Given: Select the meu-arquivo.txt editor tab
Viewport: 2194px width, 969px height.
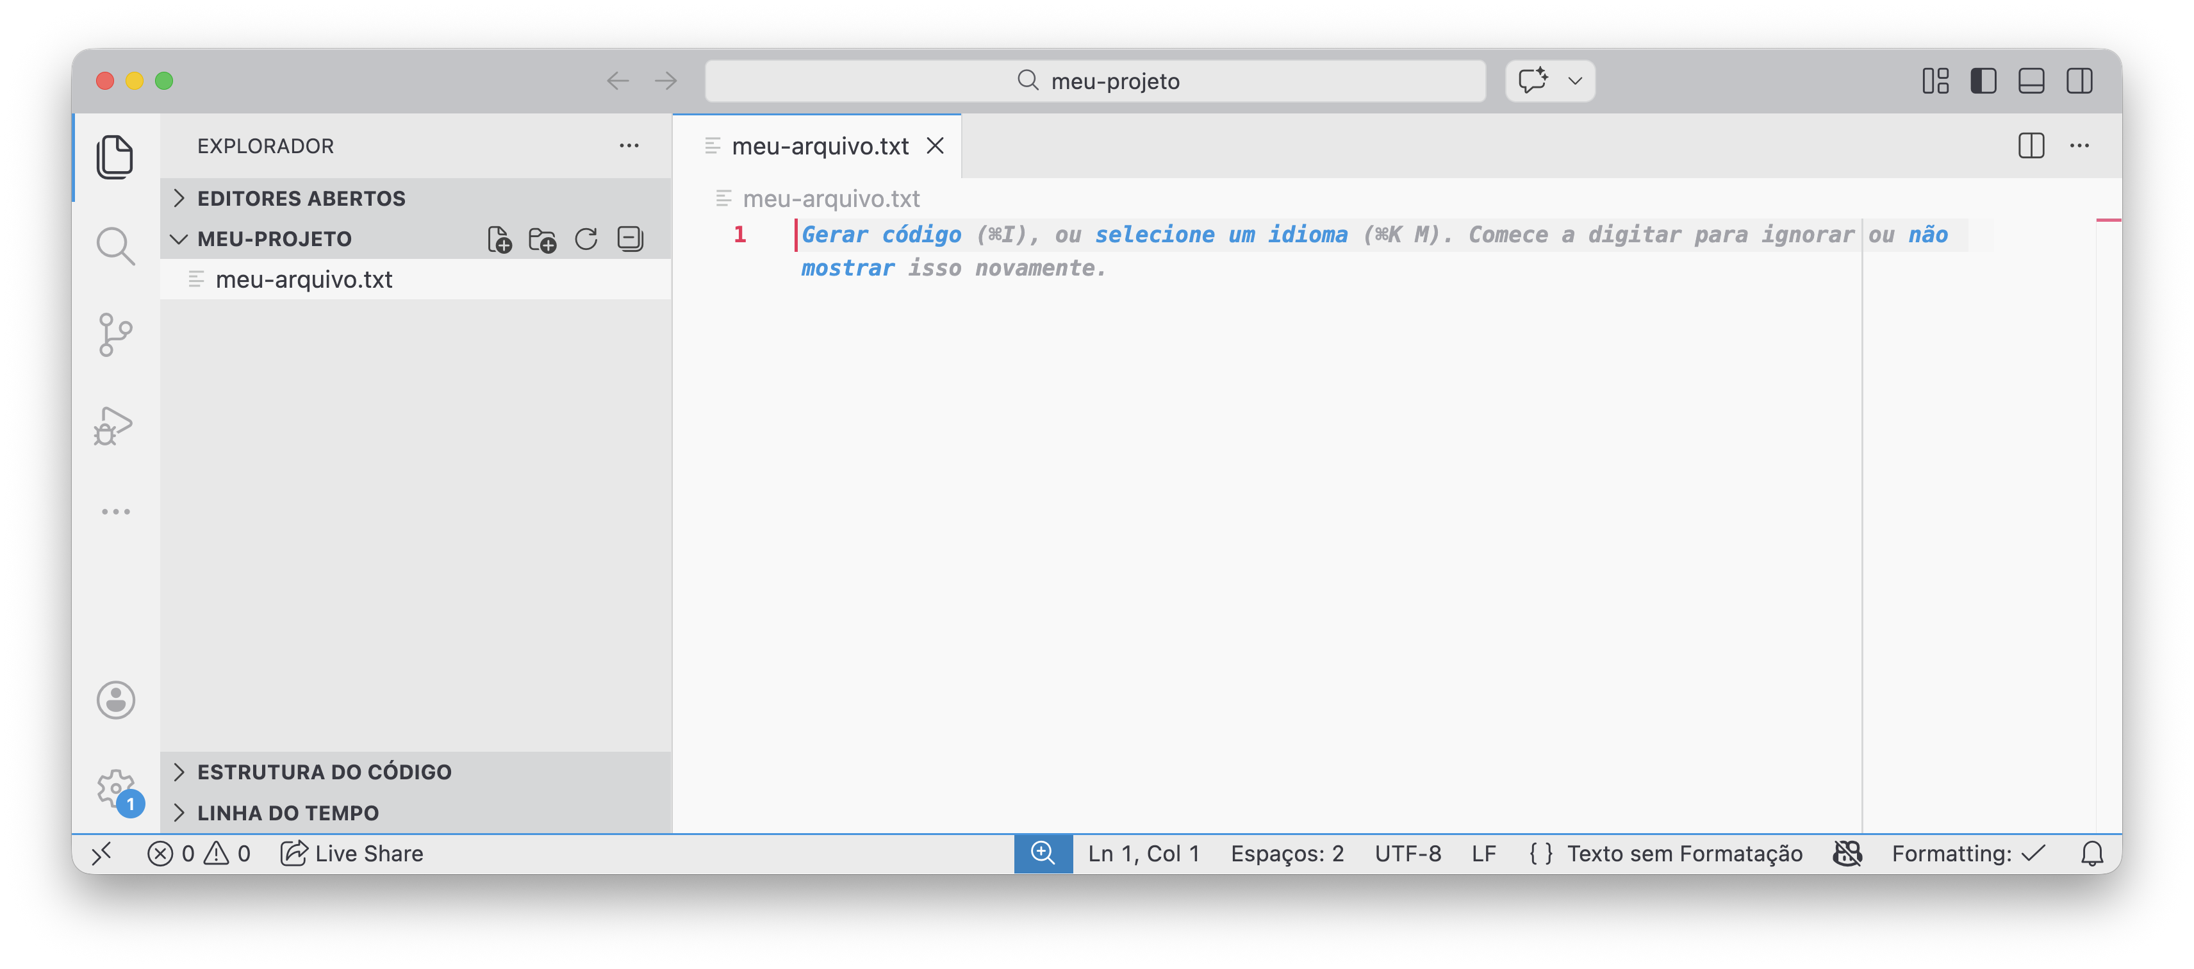Looking at the screenshot, I should tap(820, 147).
